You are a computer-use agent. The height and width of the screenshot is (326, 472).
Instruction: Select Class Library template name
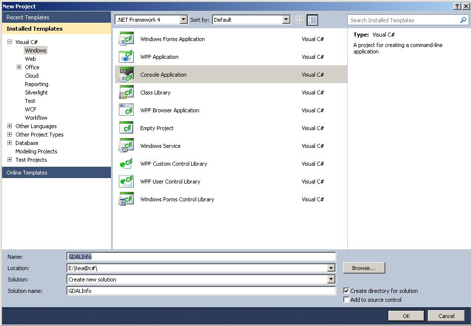coord(156,93)
